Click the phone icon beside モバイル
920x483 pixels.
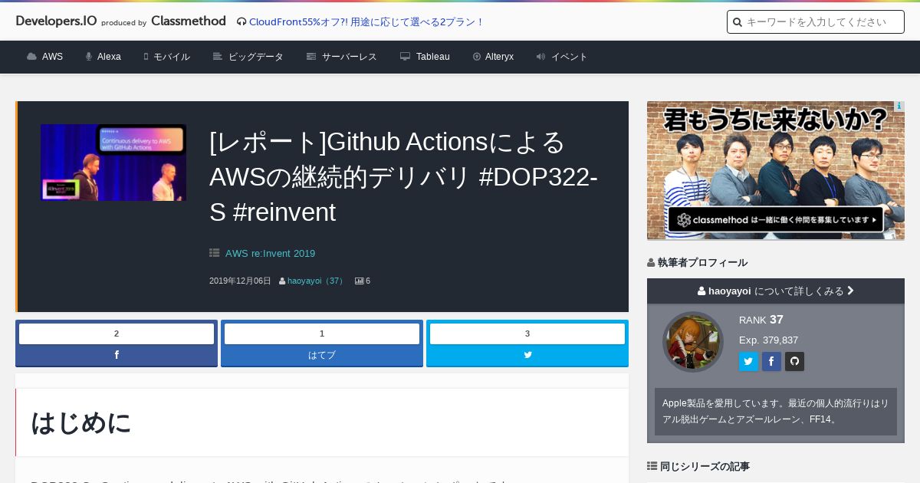[146, 57]
